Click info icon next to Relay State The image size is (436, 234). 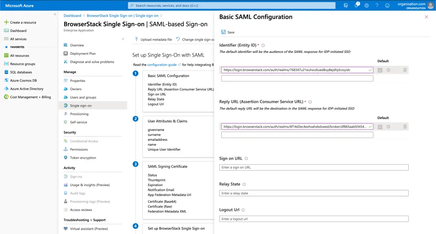point(244,184)
